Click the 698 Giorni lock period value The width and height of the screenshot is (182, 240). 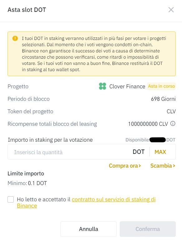click(163, 99)
